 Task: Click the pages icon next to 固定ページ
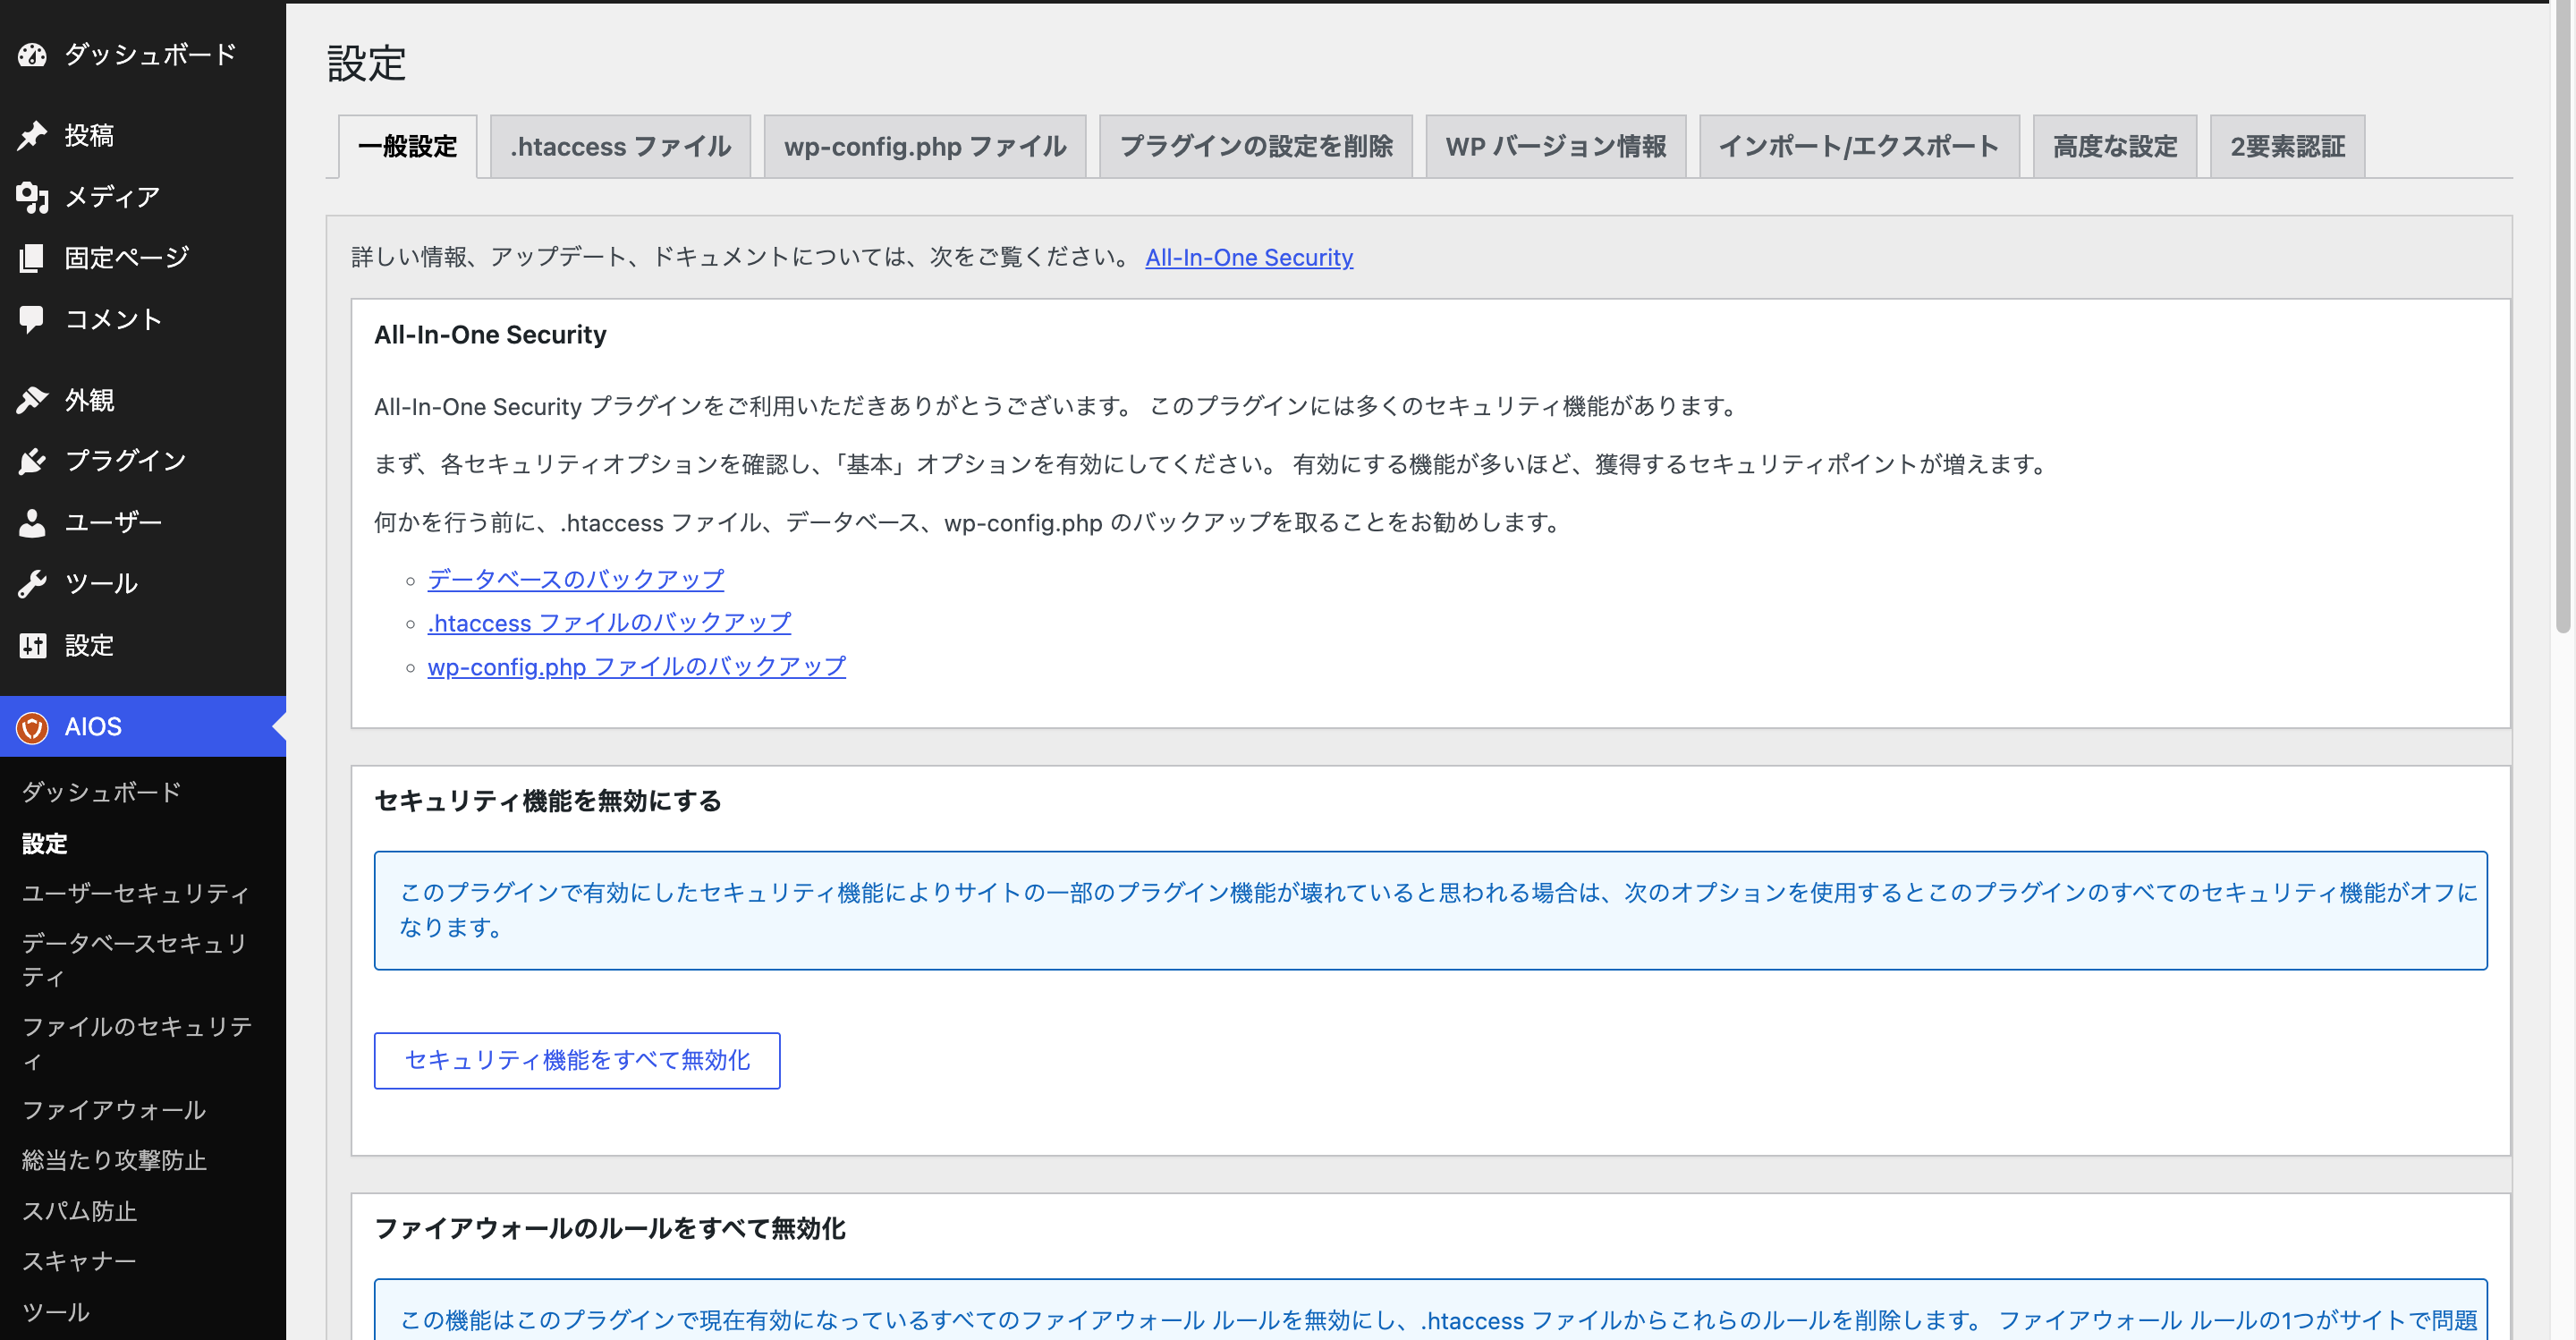(32, 258)
